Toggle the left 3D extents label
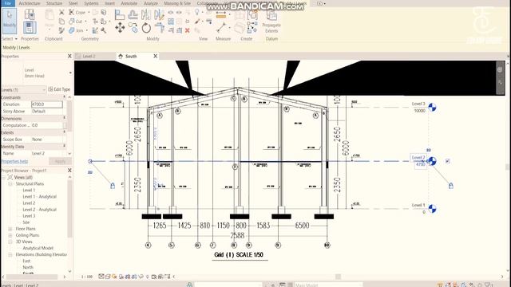Image resolution: width=511 pixels, height=287 pixels. pos(90,172)
